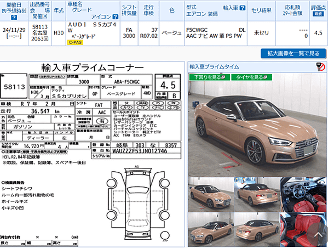Image resolution: width=328 pixels, height=248 pixels.
Task: Open the bottom-row front-quarter car thumbnail
Action: tap(211, 229)
